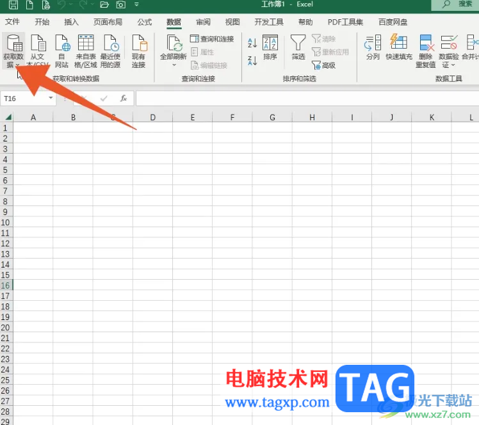Click the Save icon in quick access toolbar
479x425 pixels.
coord(13,4)
